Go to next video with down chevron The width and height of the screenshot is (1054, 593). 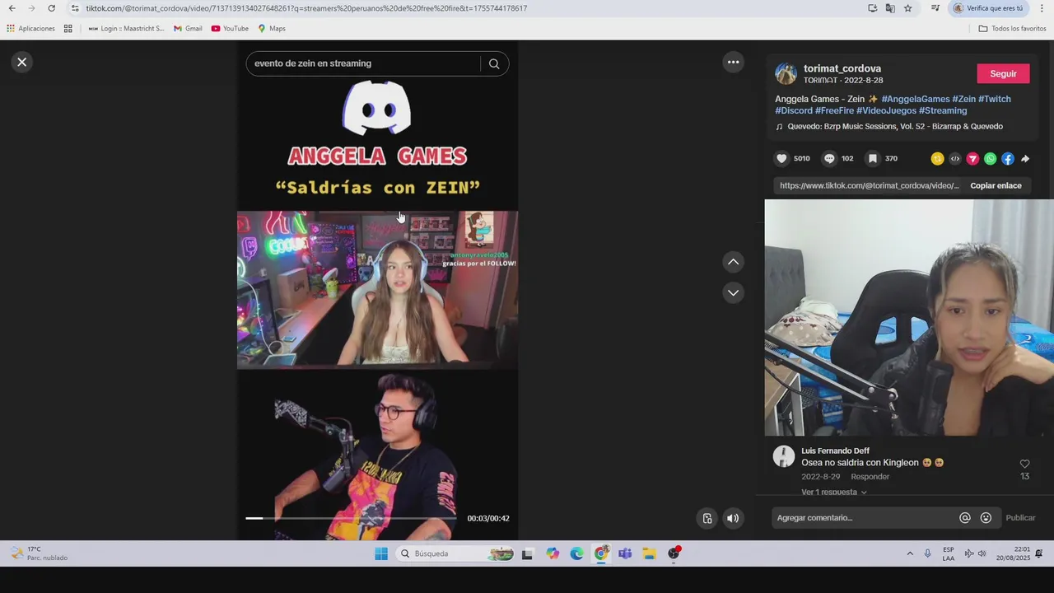pos(733,292)
